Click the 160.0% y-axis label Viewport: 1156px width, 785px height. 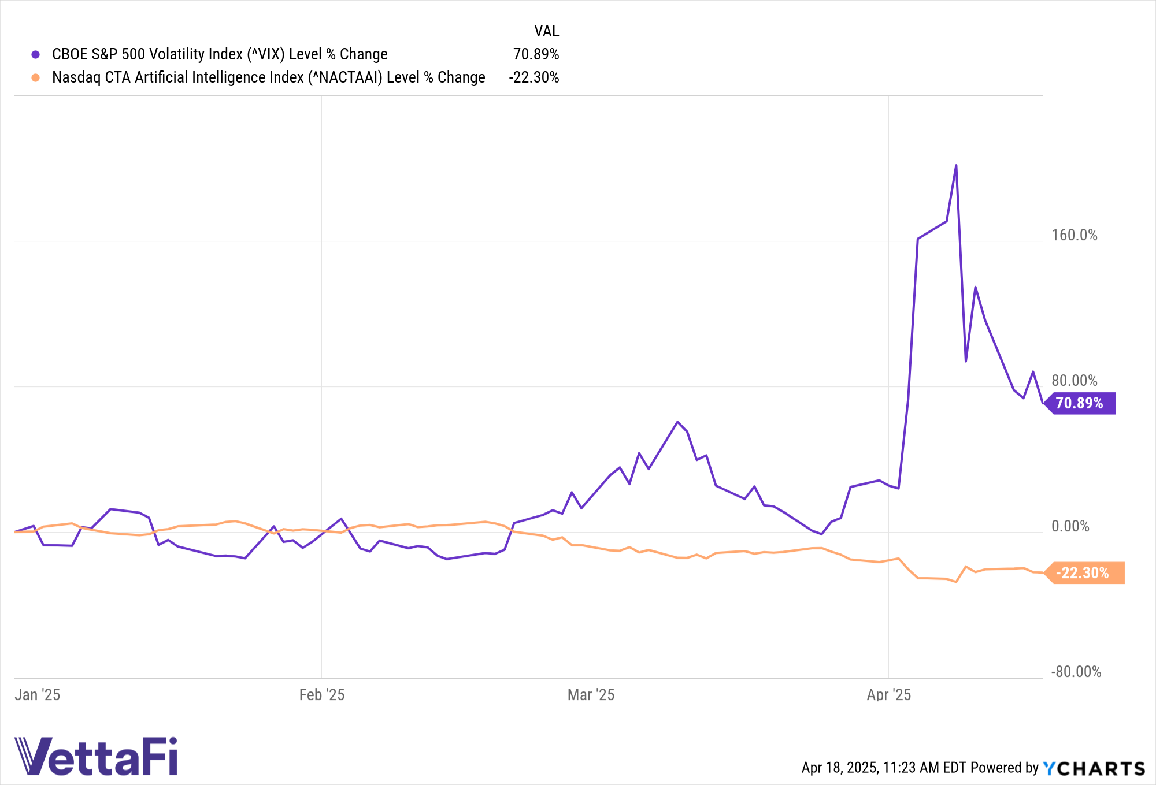(x=1074, y=235)
